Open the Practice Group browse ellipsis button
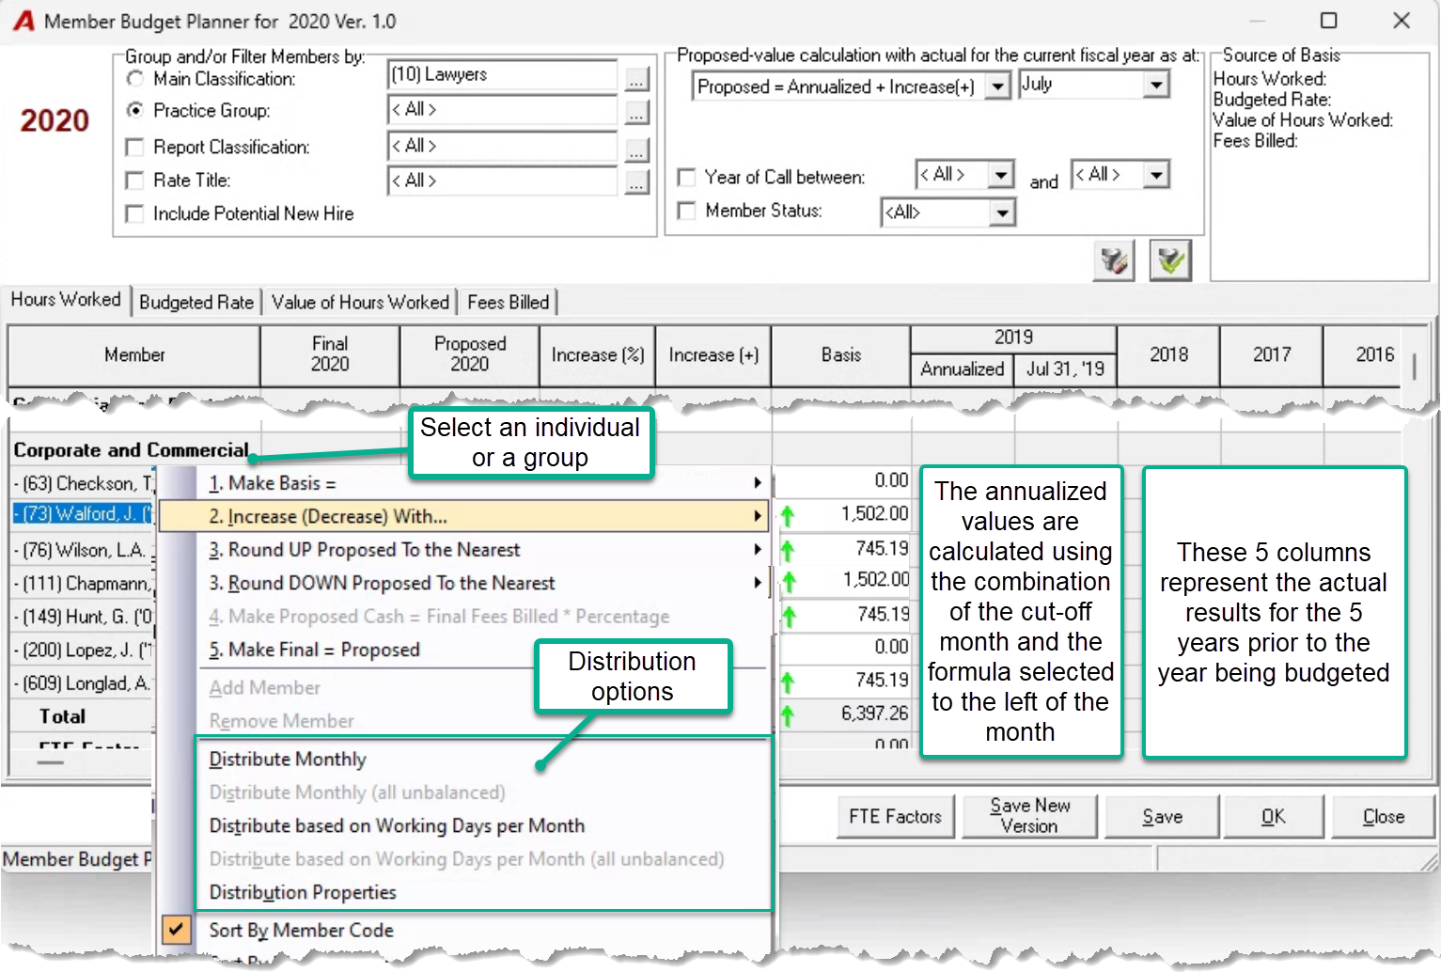Viewport: 1441px width, 972px height. [636, 113]
